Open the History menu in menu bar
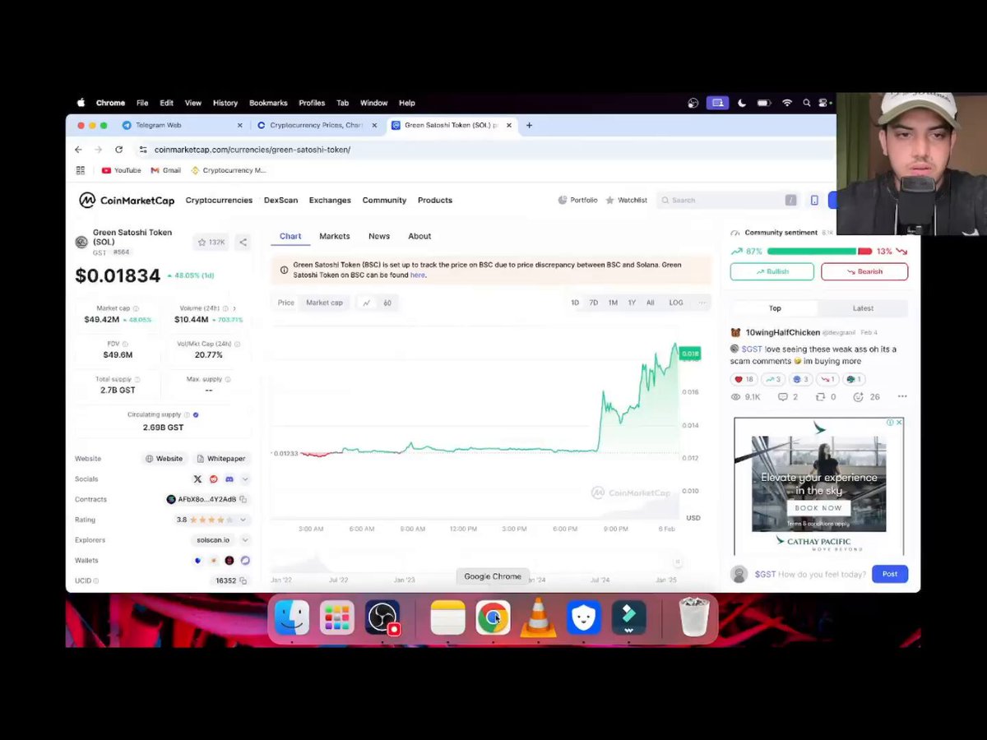This screenshot has height=740, width=987. [225, 103]
